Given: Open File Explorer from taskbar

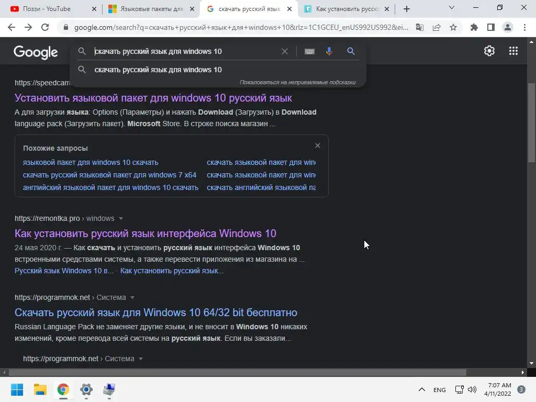Looking at the screenshot, I should (40, 389).
